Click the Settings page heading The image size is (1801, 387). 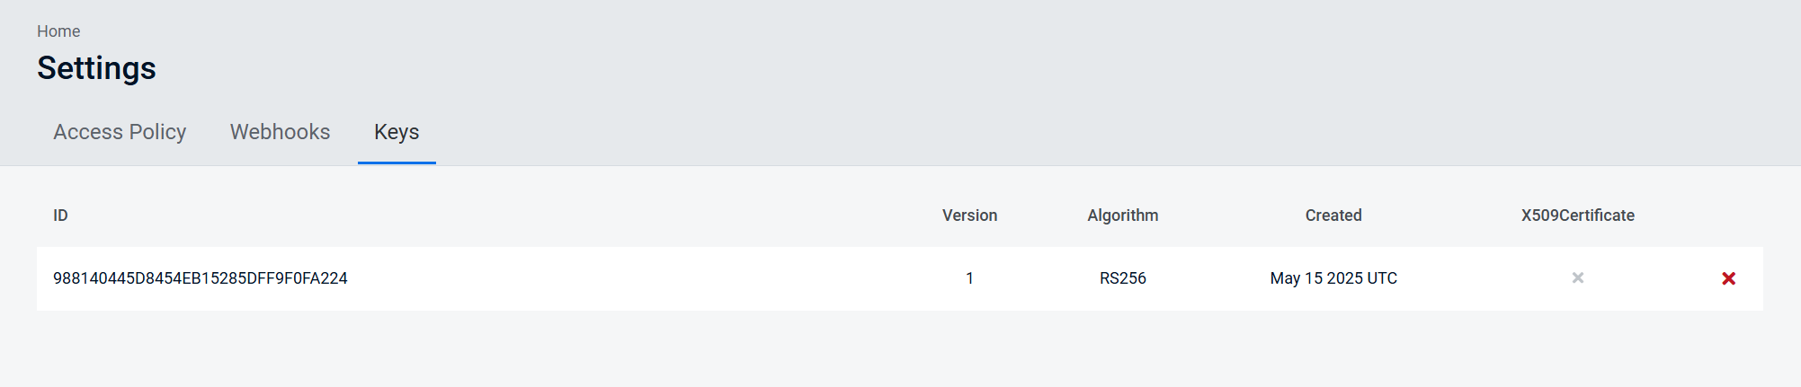point(96,68)
